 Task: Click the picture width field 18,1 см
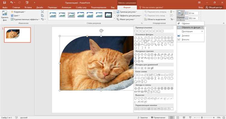(x=194, y=18)
